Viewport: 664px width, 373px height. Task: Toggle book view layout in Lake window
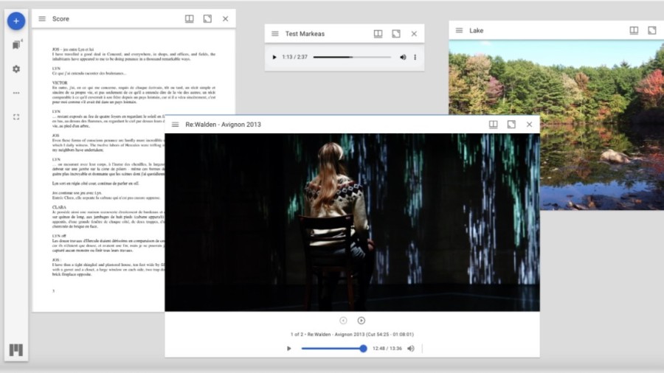(x=634, y=30)
